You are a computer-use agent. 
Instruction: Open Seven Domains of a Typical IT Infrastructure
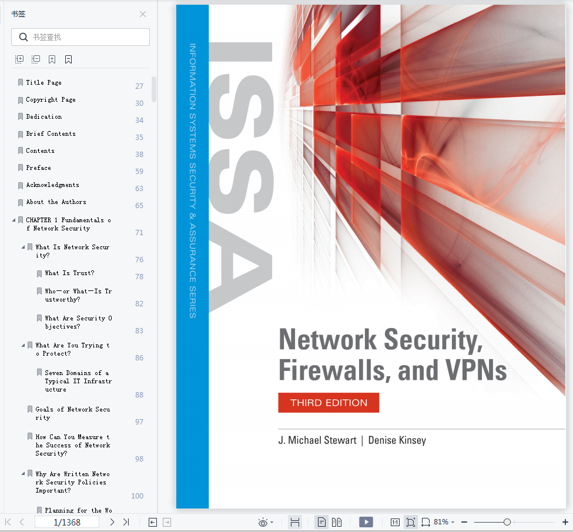[x=78, y=381]
